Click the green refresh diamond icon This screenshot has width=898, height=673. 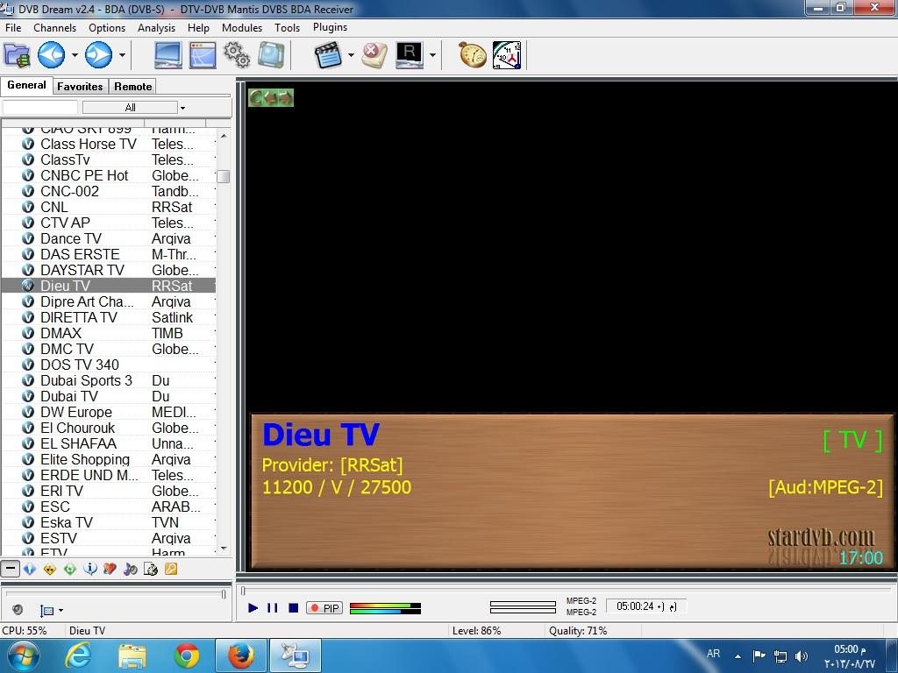point(70,569)
